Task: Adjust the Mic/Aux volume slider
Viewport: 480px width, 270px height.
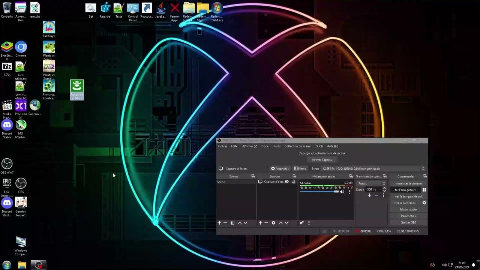Action: pyautogui.click(x=319, y=192)
